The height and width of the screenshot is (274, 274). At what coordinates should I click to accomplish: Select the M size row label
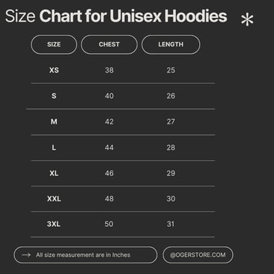point(54,121)
